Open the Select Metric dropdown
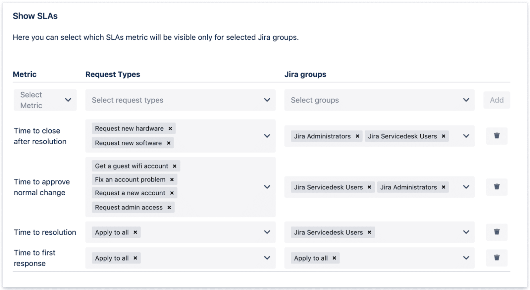 (x=45, y=100)
